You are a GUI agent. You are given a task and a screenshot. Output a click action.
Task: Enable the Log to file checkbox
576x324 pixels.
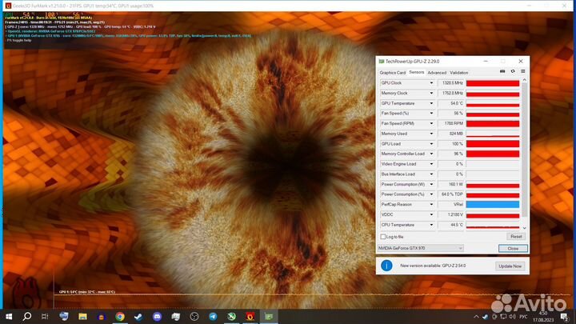(x=383, y=237)
